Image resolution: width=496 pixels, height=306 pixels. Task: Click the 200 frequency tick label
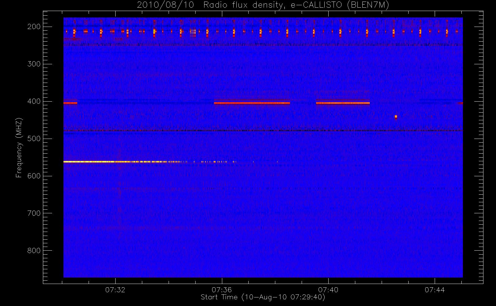point(34,27)
